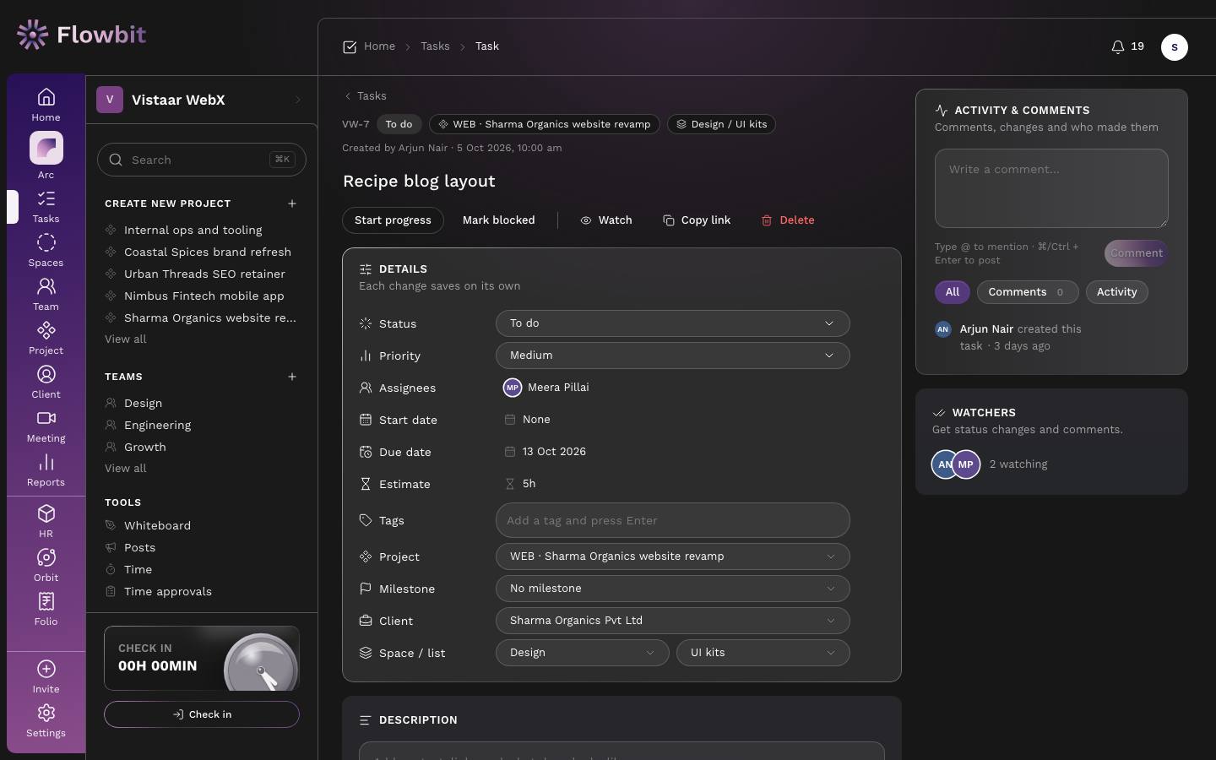Open the Milestone dropdown
This screenshot has width=1216, height=760.
(x=672, y=589)
